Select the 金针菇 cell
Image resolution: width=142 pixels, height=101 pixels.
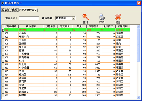click(31, 30)
